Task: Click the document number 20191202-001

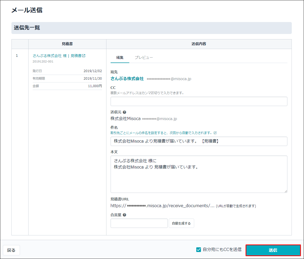Action: 43,61
